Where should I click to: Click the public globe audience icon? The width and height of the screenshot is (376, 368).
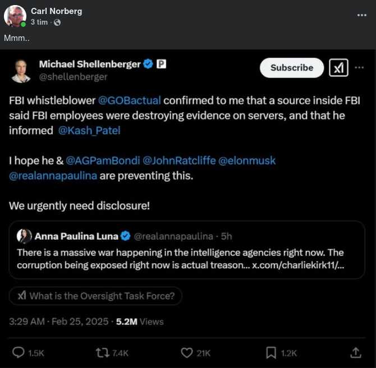pyautogui.click(x=57, y=22)
